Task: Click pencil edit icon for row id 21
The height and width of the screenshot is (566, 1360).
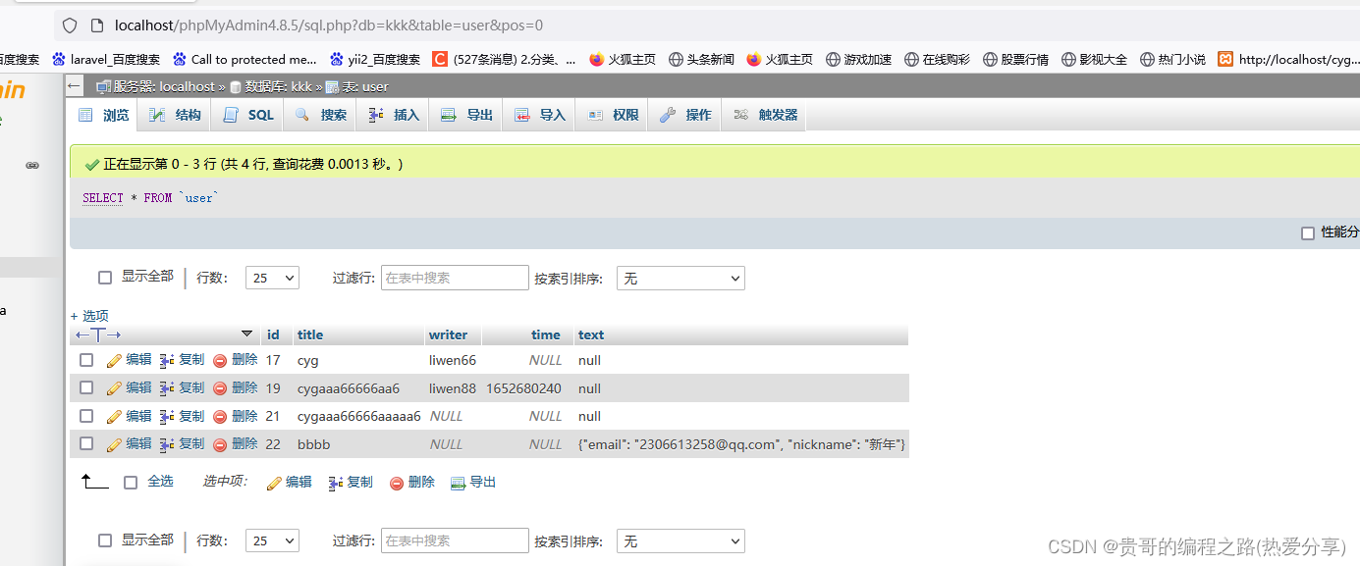Action: (114, 416)
